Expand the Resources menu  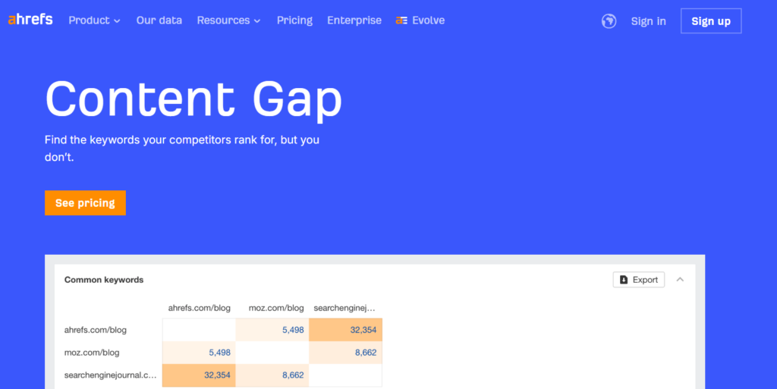click(x=228, y=20)
